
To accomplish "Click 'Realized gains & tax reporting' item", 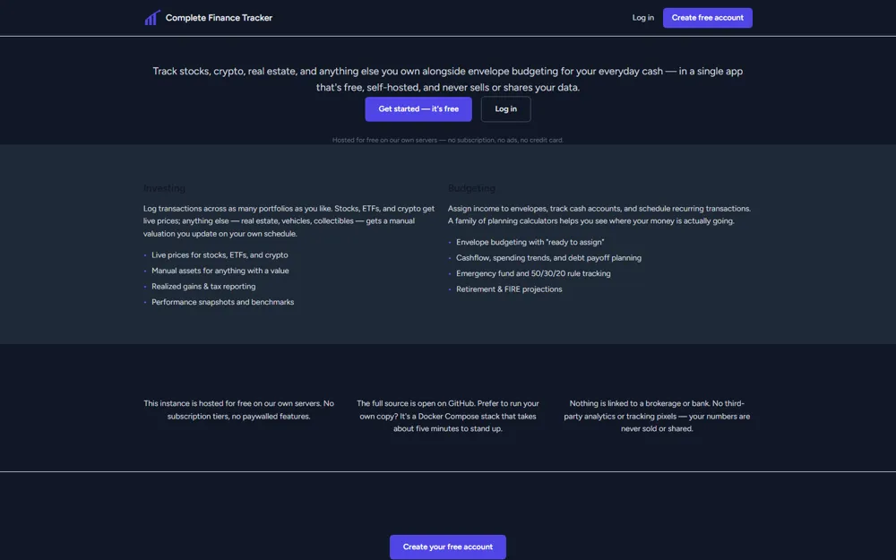I will pos(203,287).
